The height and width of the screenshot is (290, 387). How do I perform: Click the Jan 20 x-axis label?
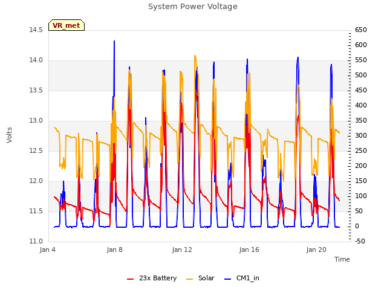pyautogui.click(x=316, y=250)
